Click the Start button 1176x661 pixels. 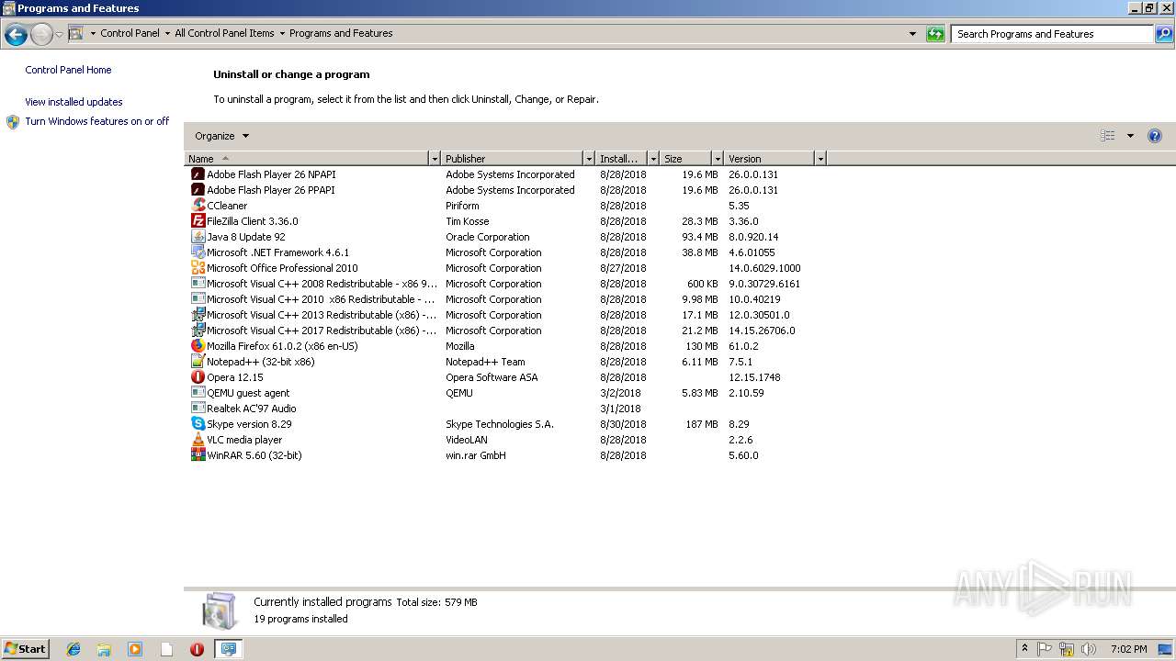coord(25,648)
